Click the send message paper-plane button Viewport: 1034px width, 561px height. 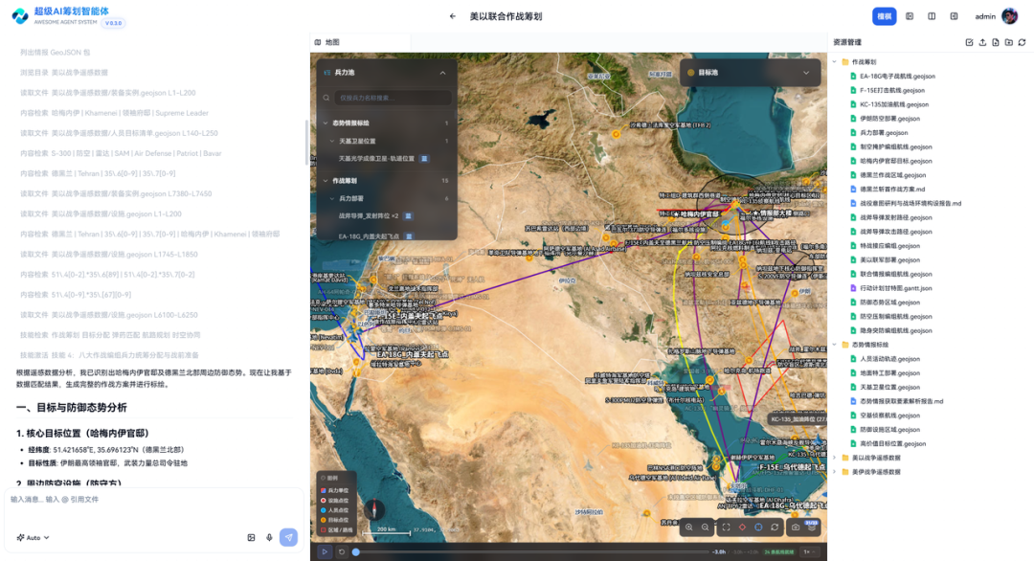point(288,538)
